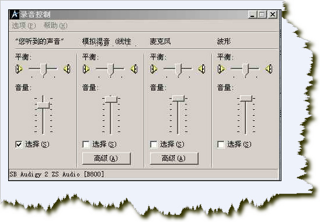
Task: Uncheck 选择 for "您听到的声音"
Action: point(19,145)
